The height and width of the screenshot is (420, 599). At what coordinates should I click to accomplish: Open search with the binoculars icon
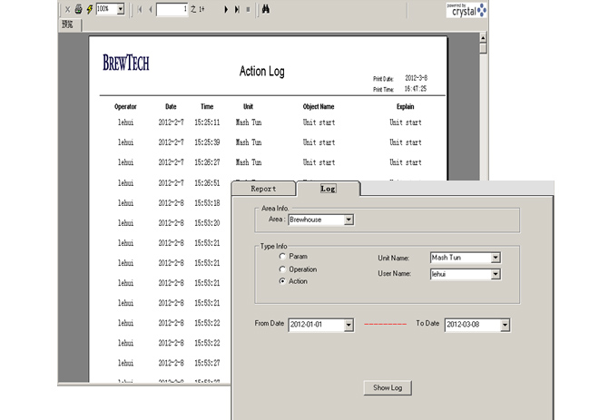(266, 9)
